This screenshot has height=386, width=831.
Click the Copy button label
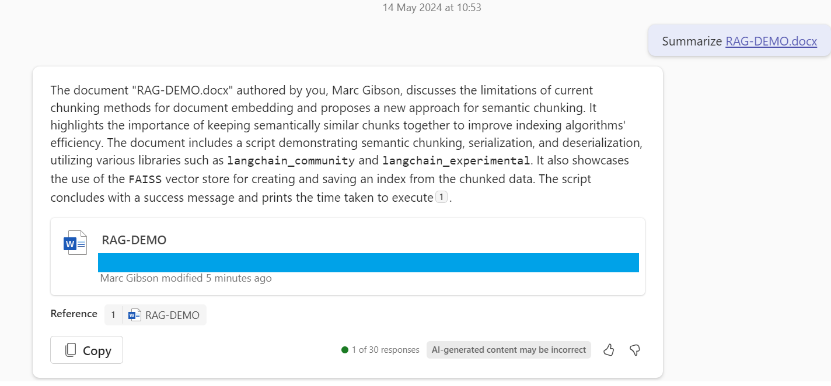pos(97,350)
